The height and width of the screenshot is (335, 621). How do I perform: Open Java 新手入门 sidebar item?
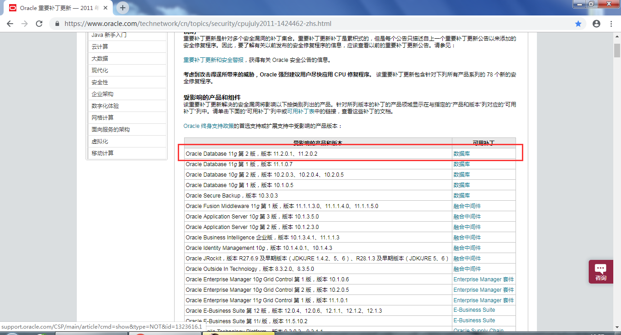pos(109,35)
